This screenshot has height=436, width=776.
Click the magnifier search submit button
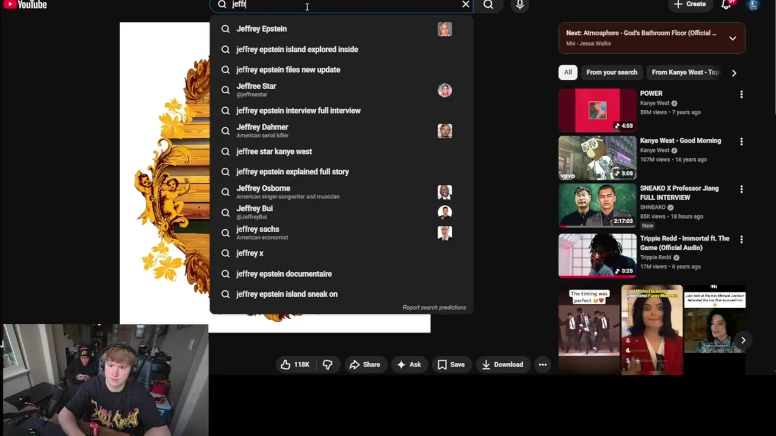[489, 5]
